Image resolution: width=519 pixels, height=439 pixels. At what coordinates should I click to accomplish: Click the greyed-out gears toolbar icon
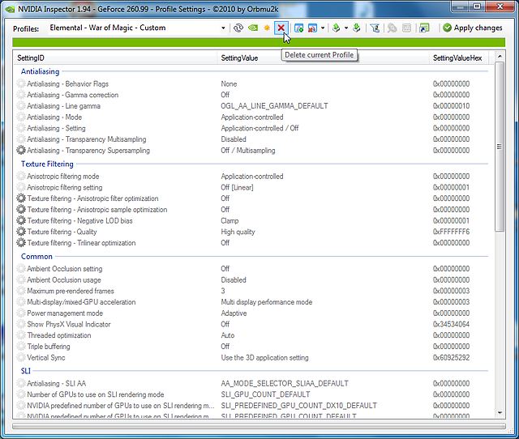click(392, 28)
